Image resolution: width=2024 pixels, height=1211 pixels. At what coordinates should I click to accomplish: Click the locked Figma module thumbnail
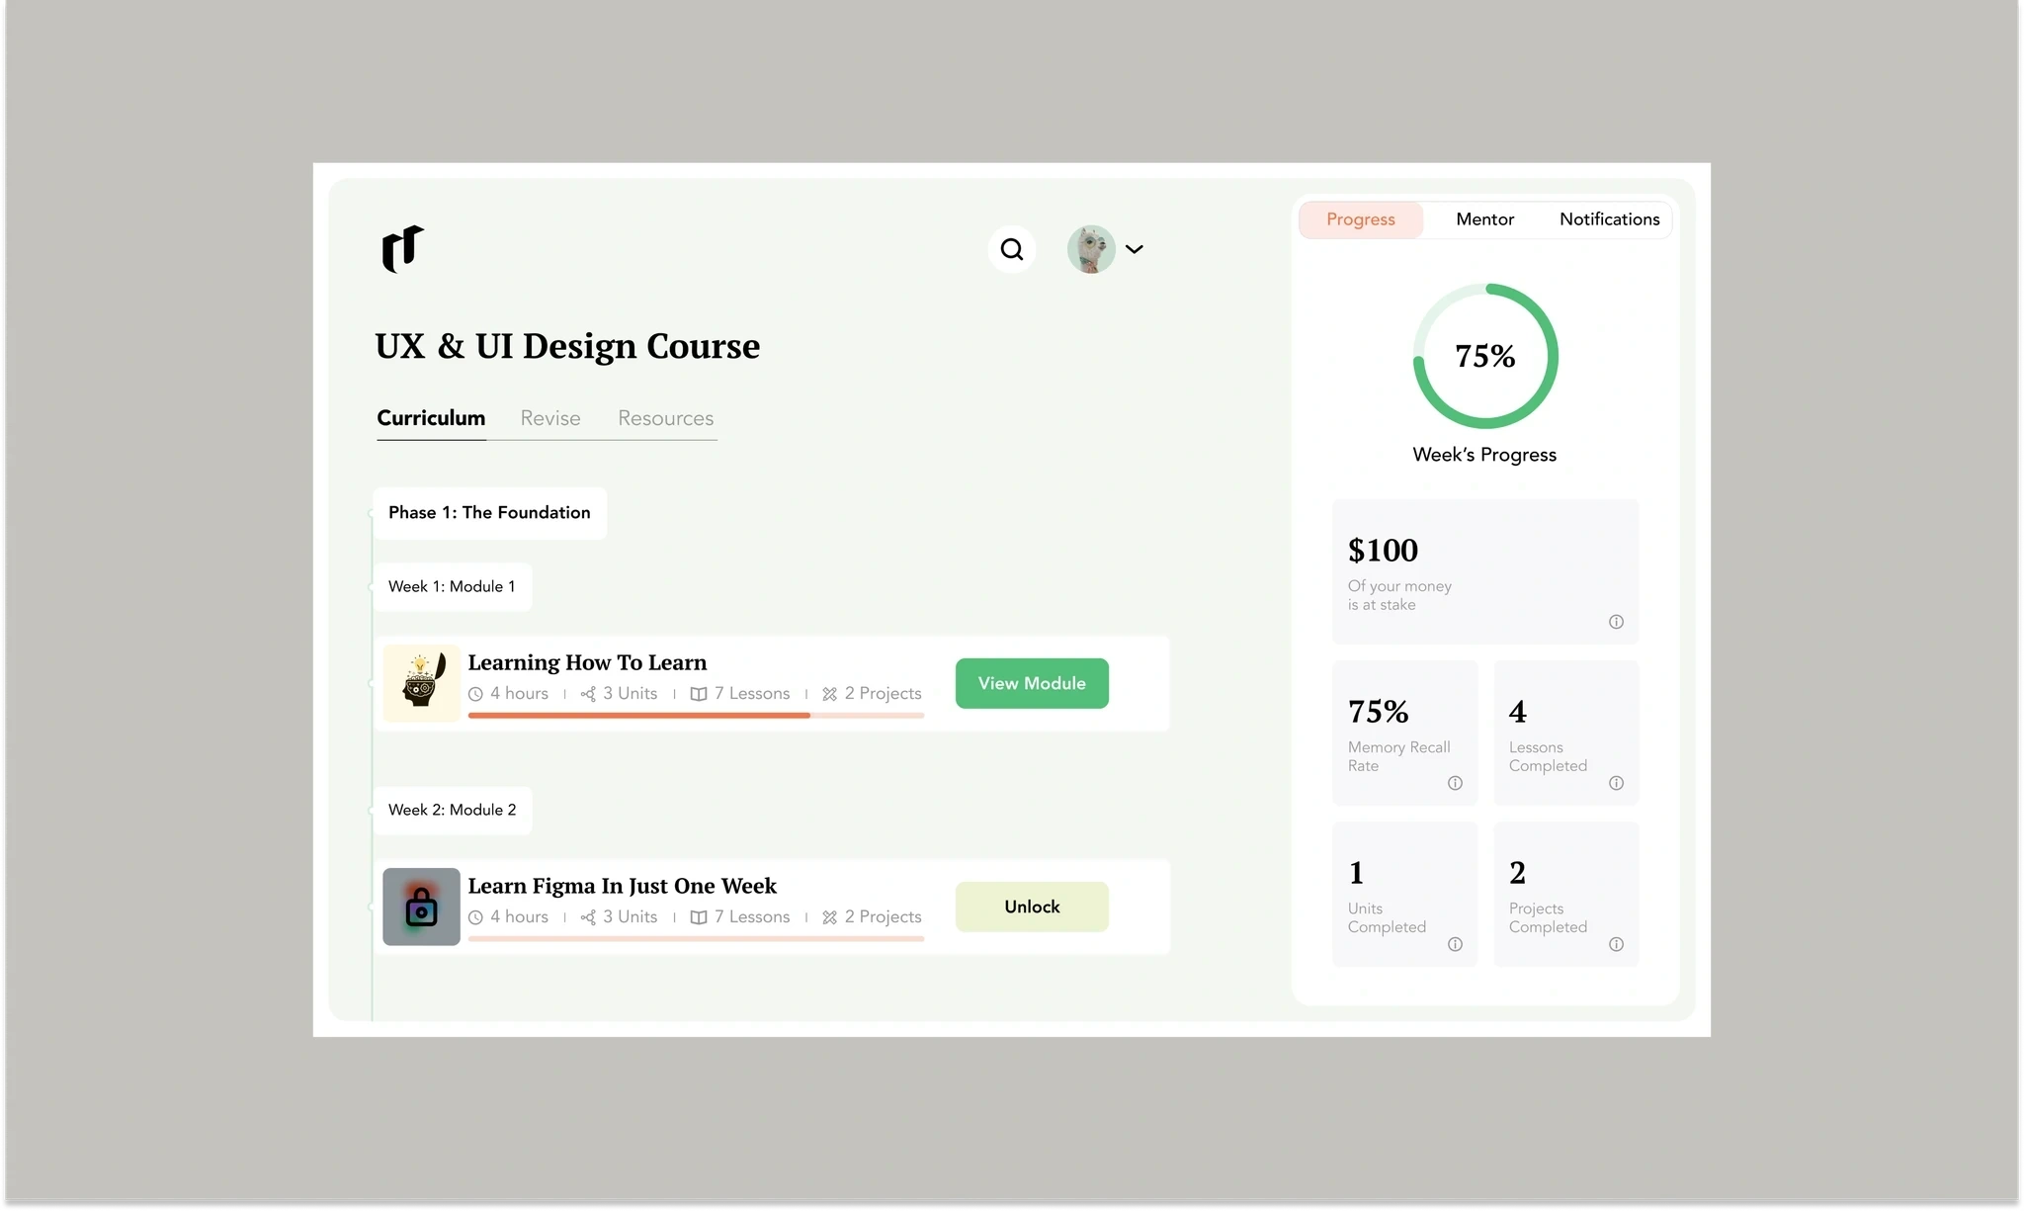(421, 907)
